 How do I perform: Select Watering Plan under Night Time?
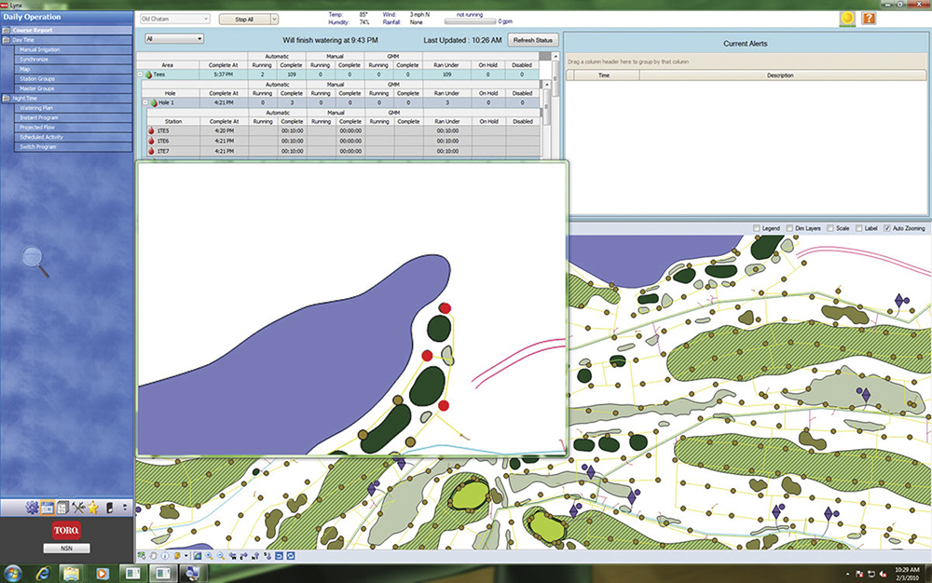pos(37,107)
